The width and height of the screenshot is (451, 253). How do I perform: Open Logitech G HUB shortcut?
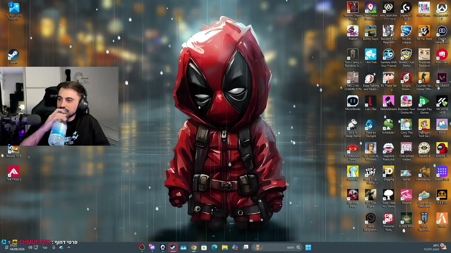coord(406,11)
